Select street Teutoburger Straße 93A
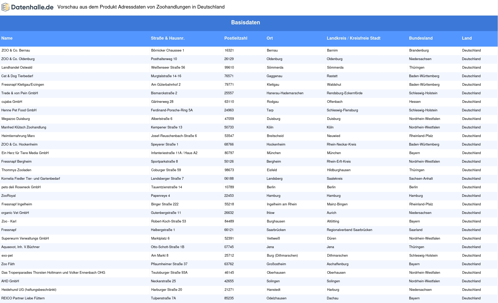The width and height of the screenshot is (498, 303). (169, 273)
